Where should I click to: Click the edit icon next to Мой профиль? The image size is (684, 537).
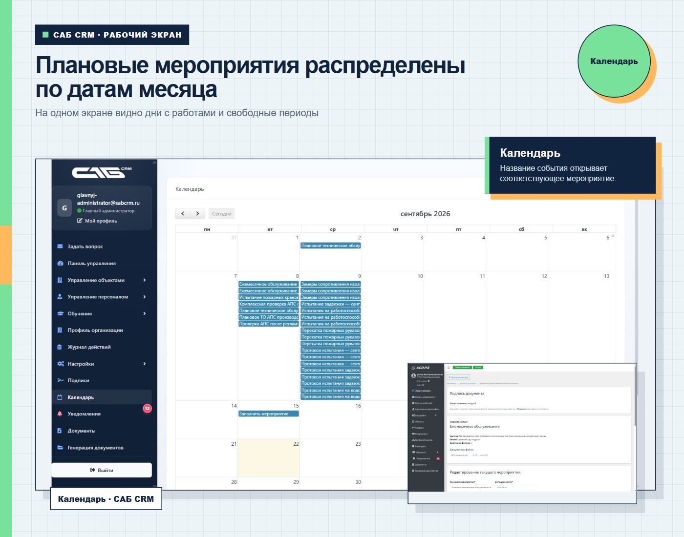coord(80,221)
